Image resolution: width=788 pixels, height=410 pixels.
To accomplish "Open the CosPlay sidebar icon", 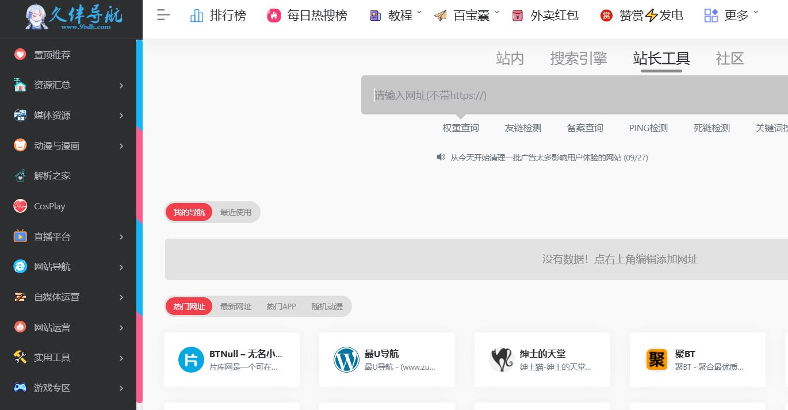I will coord(20,206).
